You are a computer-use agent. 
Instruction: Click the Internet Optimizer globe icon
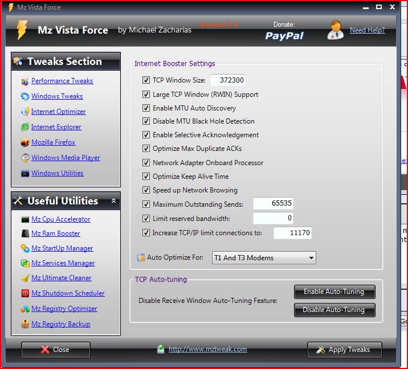[x=25, y=112]
